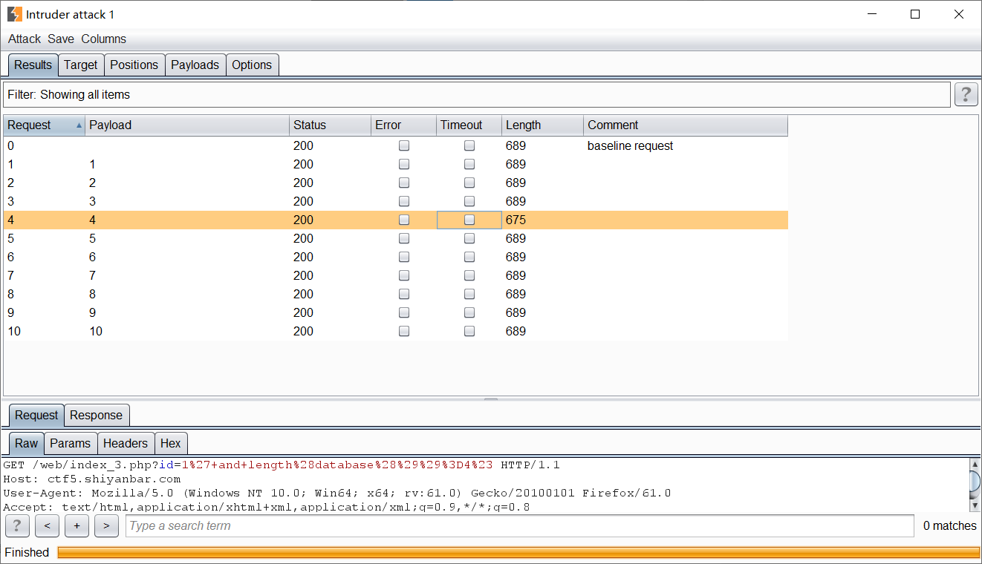Sort by Payload column header
The width and height of the screenshot is (982, 564).
[x=187, y=125]
